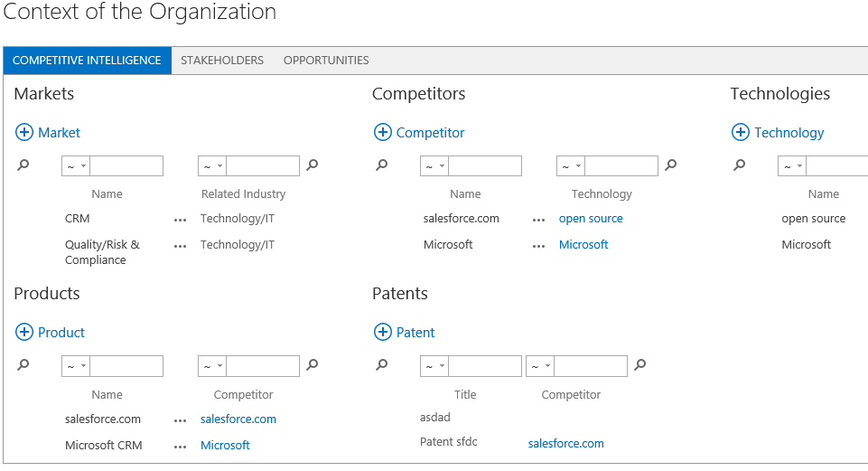This screenshot has width=868, height=471.
Task: Click the right search magnifier in Competitors
Action: click(670, 165)
